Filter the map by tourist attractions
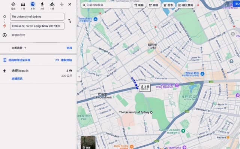This screenshot has width=240, height=149. click(186, 5)
